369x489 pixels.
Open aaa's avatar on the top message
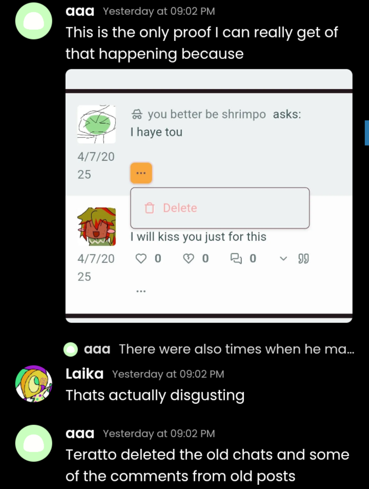click(34, 21)
